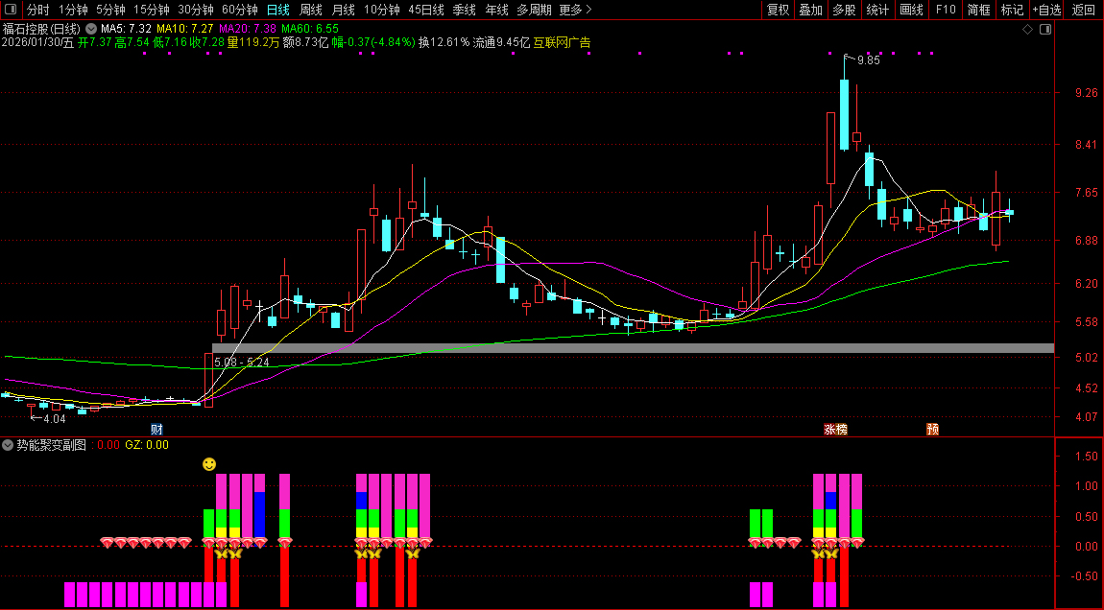The height and width of the screenshot is (610, 1104).
Task: Click the 涨榜 marker on timeline
Action: 835,429
